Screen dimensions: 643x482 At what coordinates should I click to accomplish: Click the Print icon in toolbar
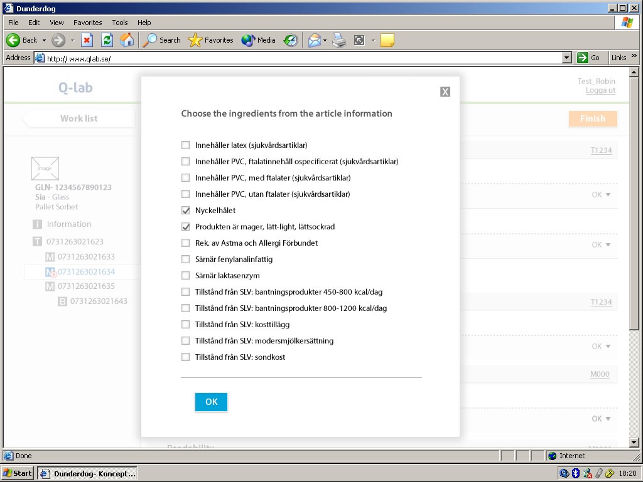339,40
